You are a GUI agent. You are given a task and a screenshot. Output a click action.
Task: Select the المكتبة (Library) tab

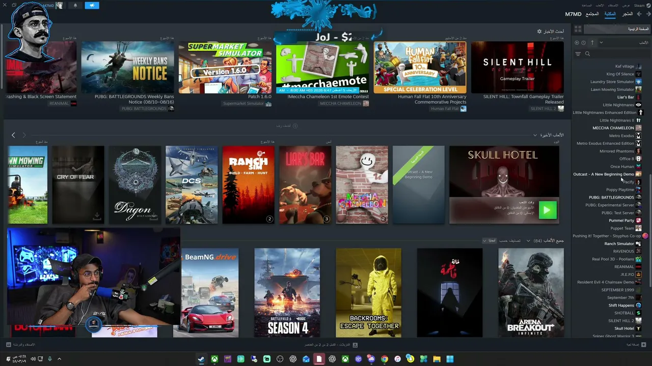[x=610, y=14]
